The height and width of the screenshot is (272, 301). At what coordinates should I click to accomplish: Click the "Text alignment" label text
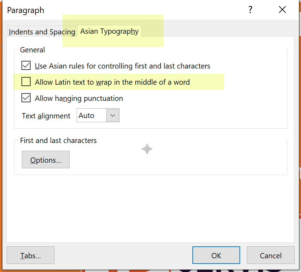click(x=46, y=116)
